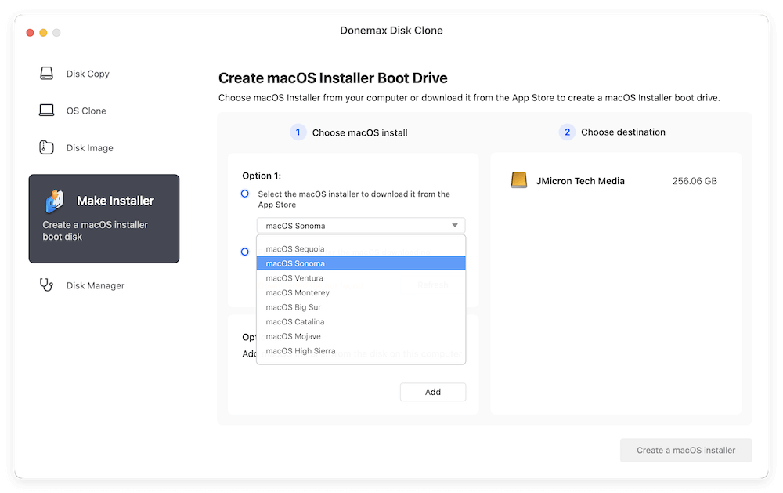Click the Create a macOS installer button

(x=685, y=450)
